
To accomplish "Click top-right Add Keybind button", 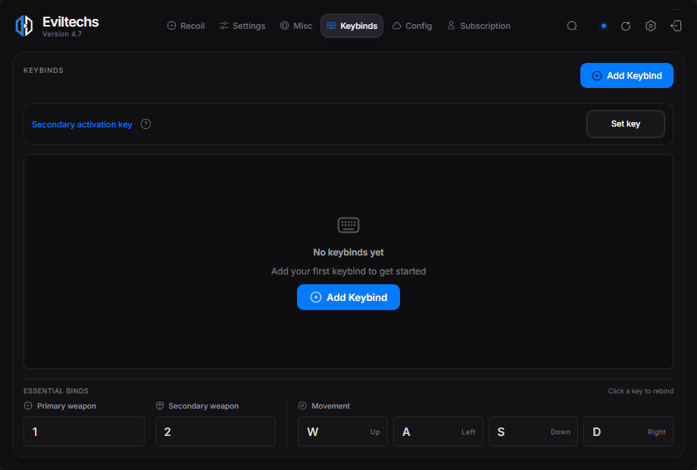I will coord(627,76).
